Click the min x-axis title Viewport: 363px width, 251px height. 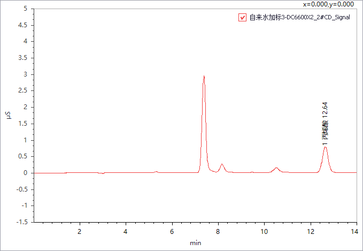point(195,243)
